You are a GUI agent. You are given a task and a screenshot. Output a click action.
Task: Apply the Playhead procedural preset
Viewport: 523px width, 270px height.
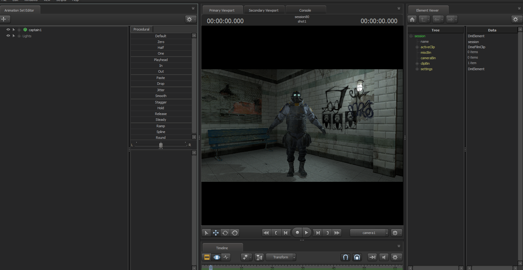[x=161, y=60]
